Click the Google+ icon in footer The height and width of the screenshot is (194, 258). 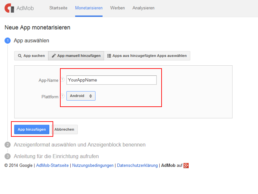pyautogui.click(x=186, y=166)
